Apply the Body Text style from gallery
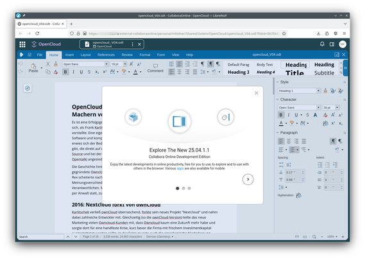Viewport: 365px width, 260px height. [265, 65]
